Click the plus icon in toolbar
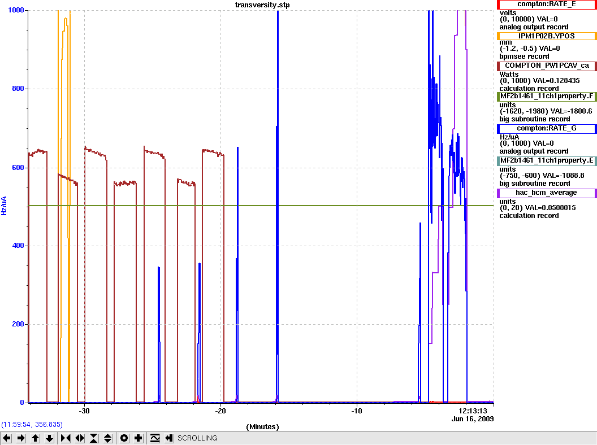 tap(138, 438)
